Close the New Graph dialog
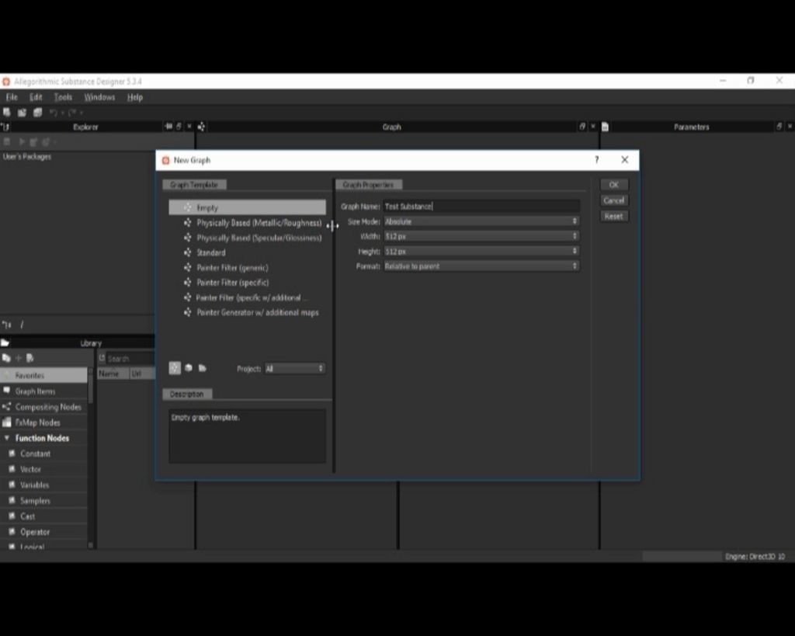 click(x=625, y=160)
